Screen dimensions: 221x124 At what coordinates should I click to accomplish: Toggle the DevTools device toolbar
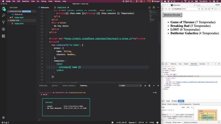(x=166, y=64)
